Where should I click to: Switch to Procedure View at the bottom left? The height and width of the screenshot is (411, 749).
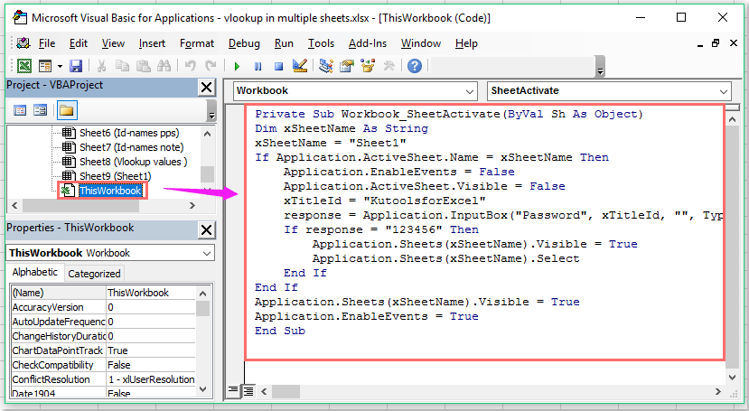tap(233, 390)
